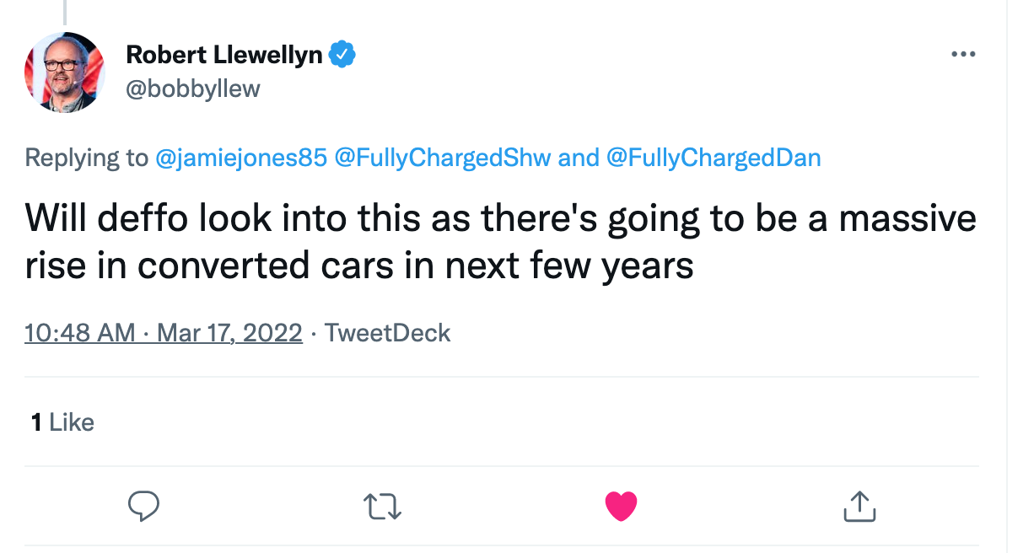
Task: Click the blue verified badge
Action: tap(342, 55)
